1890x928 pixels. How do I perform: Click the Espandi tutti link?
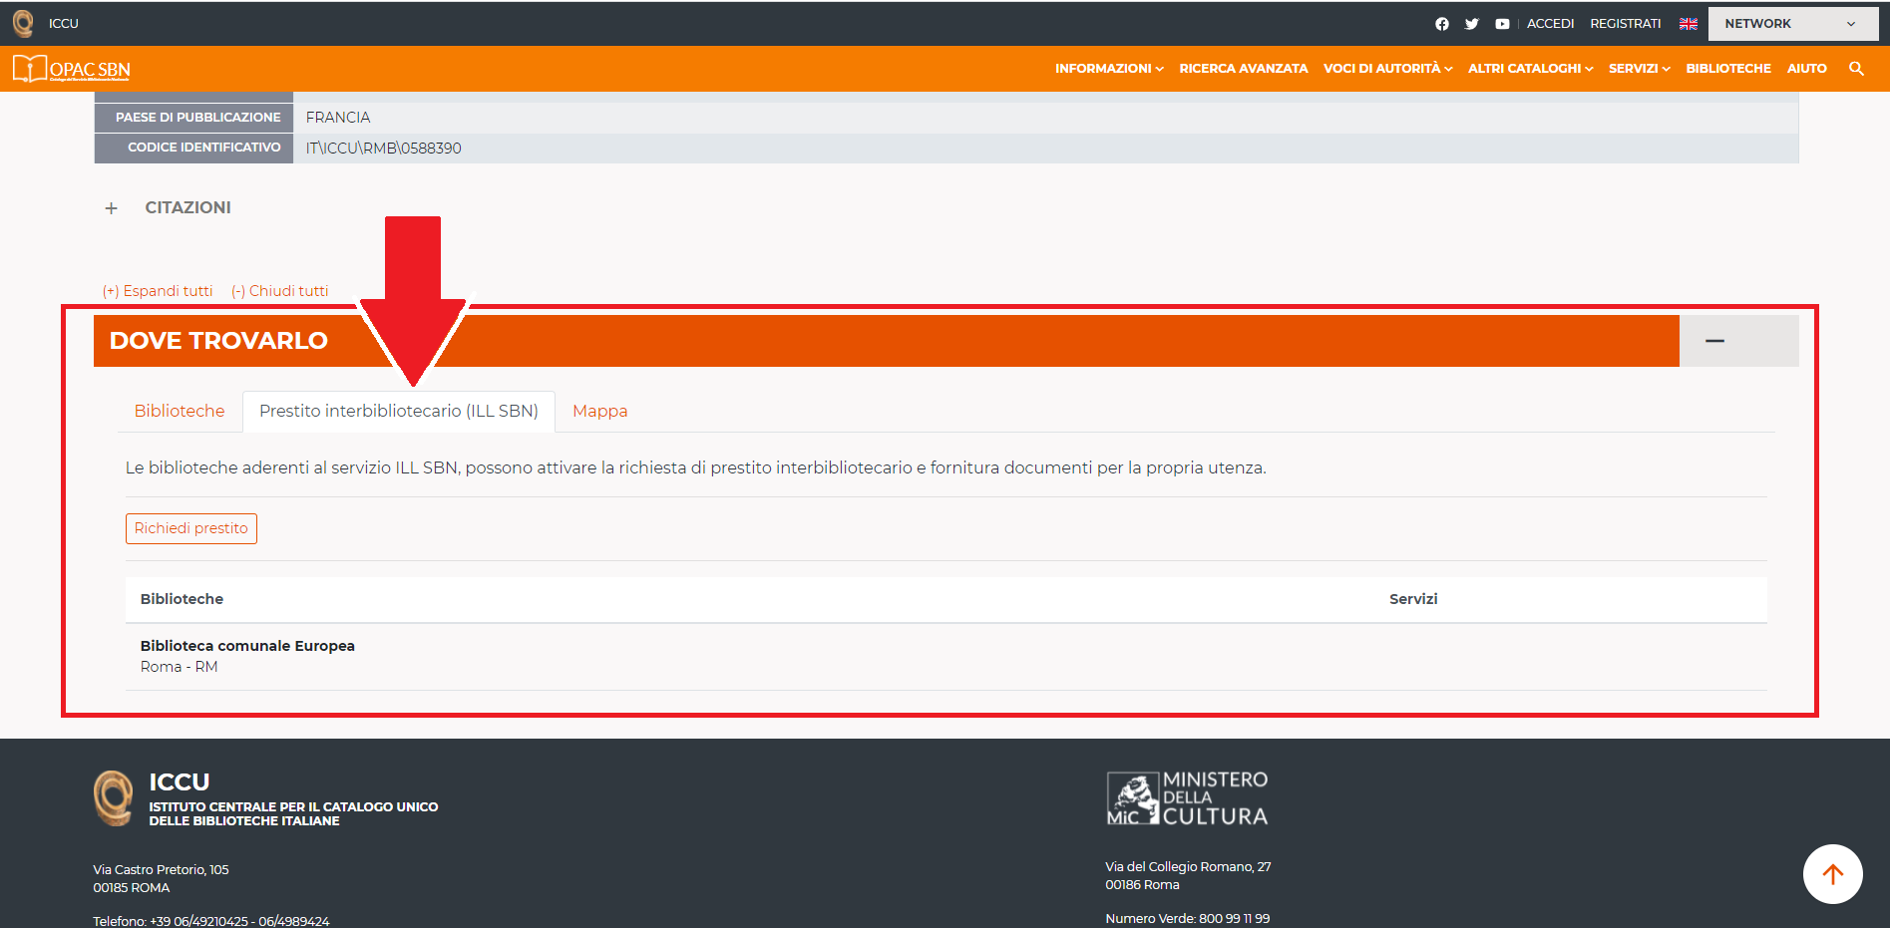158,291
